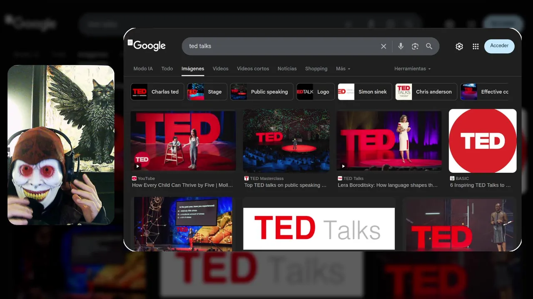
Task: Clear the search box with the X icon
Action: (384, 46)
